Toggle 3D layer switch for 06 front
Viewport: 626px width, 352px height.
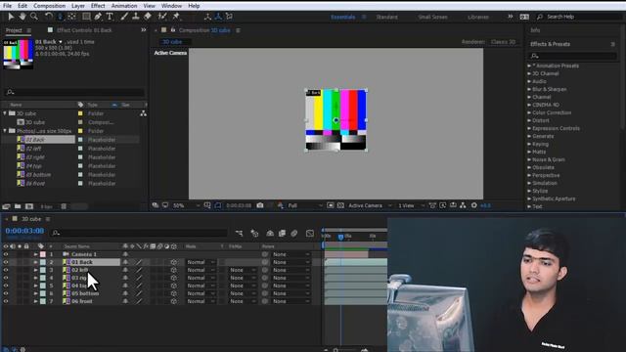click(174, 301)
